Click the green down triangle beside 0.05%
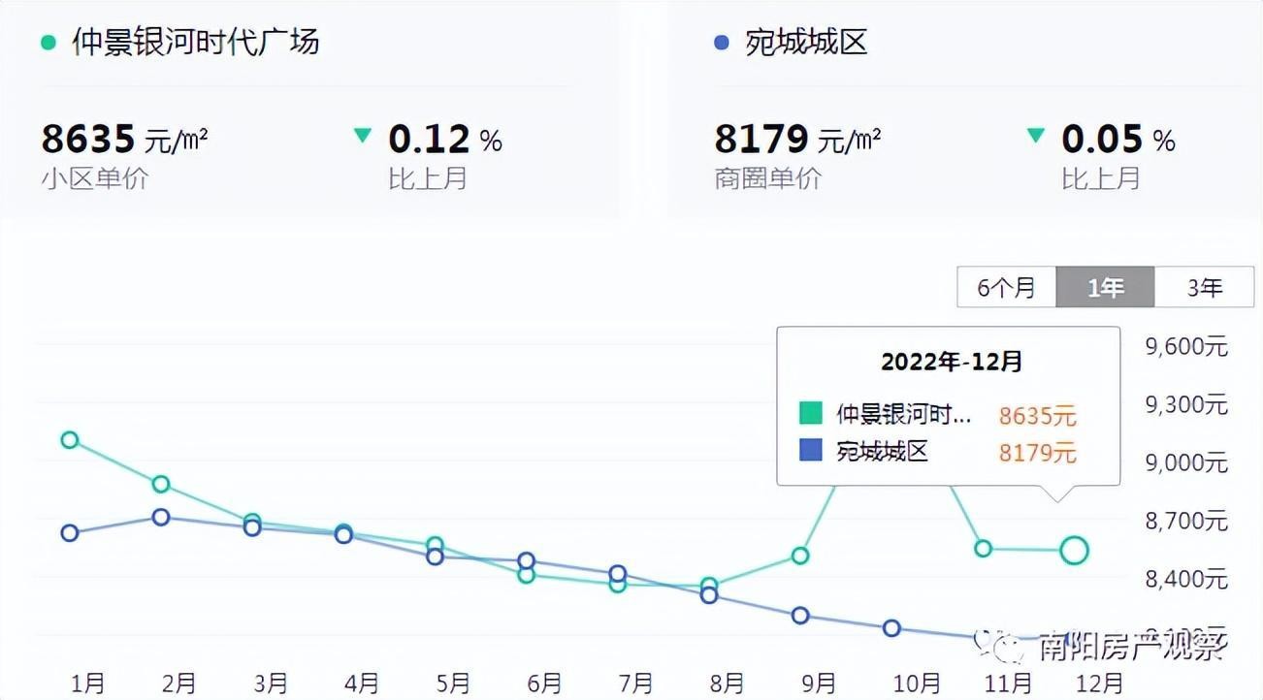Image resolution: width=1263 pixels, height=700 pixels. click(1036, 136)
